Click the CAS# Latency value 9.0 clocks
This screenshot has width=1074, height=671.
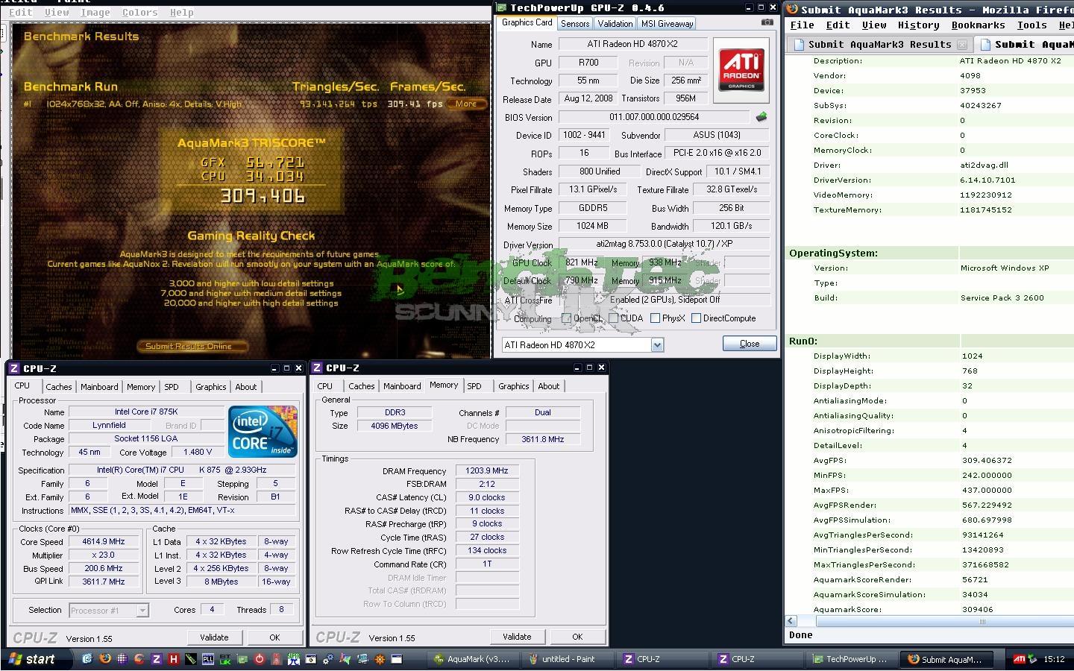click(487, 498)
